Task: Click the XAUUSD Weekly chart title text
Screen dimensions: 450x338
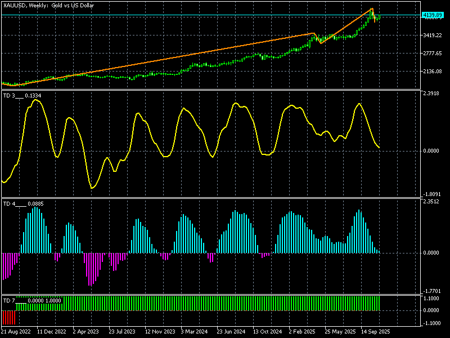Action: click(48, 5)
